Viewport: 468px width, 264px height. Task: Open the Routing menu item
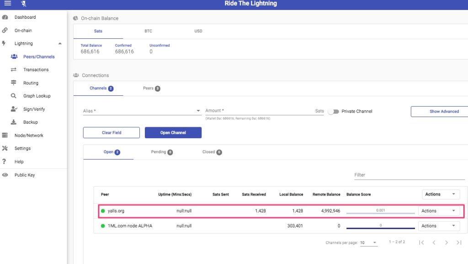(x=31, y=83)
